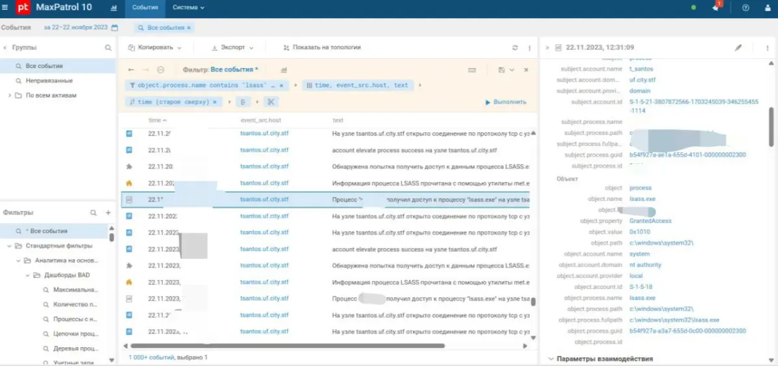The image size is (778, 366).
Task: Edit the 'time, event_src.host, text' columns chip
Action: 357,86
